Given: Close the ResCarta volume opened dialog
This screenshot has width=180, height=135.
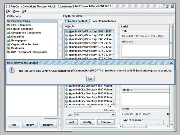Looking at the screenshot, I should tap(172, 62).
